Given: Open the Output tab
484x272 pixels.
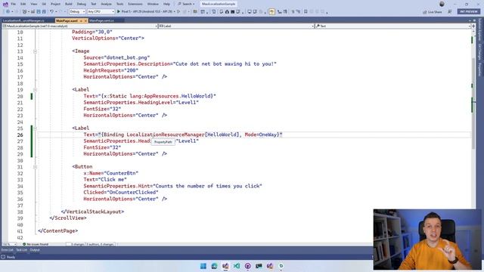Looking at the screenshot, I should (x=35, y=250).
